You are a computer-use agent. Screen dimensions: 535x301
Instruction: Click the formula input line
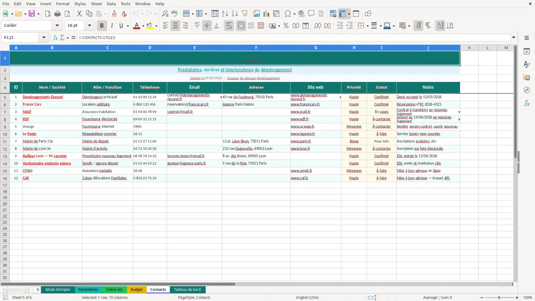pyautogui.click(x=293, y=37)
